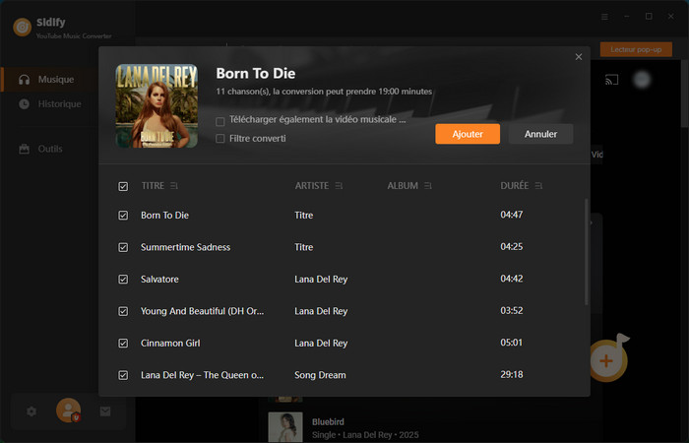This screenshot has height=443, width=689.
Task: Toggle the Filtre converti checkbox
Action: pyautogui.click(x=220, y=139)
